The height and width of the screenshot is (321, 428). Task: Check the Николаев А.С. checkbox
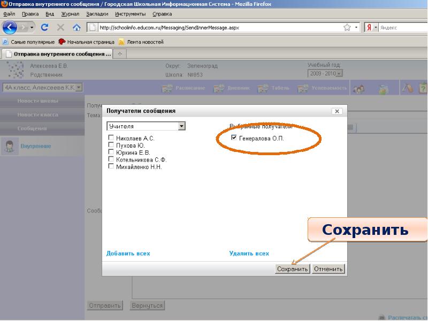111,138
